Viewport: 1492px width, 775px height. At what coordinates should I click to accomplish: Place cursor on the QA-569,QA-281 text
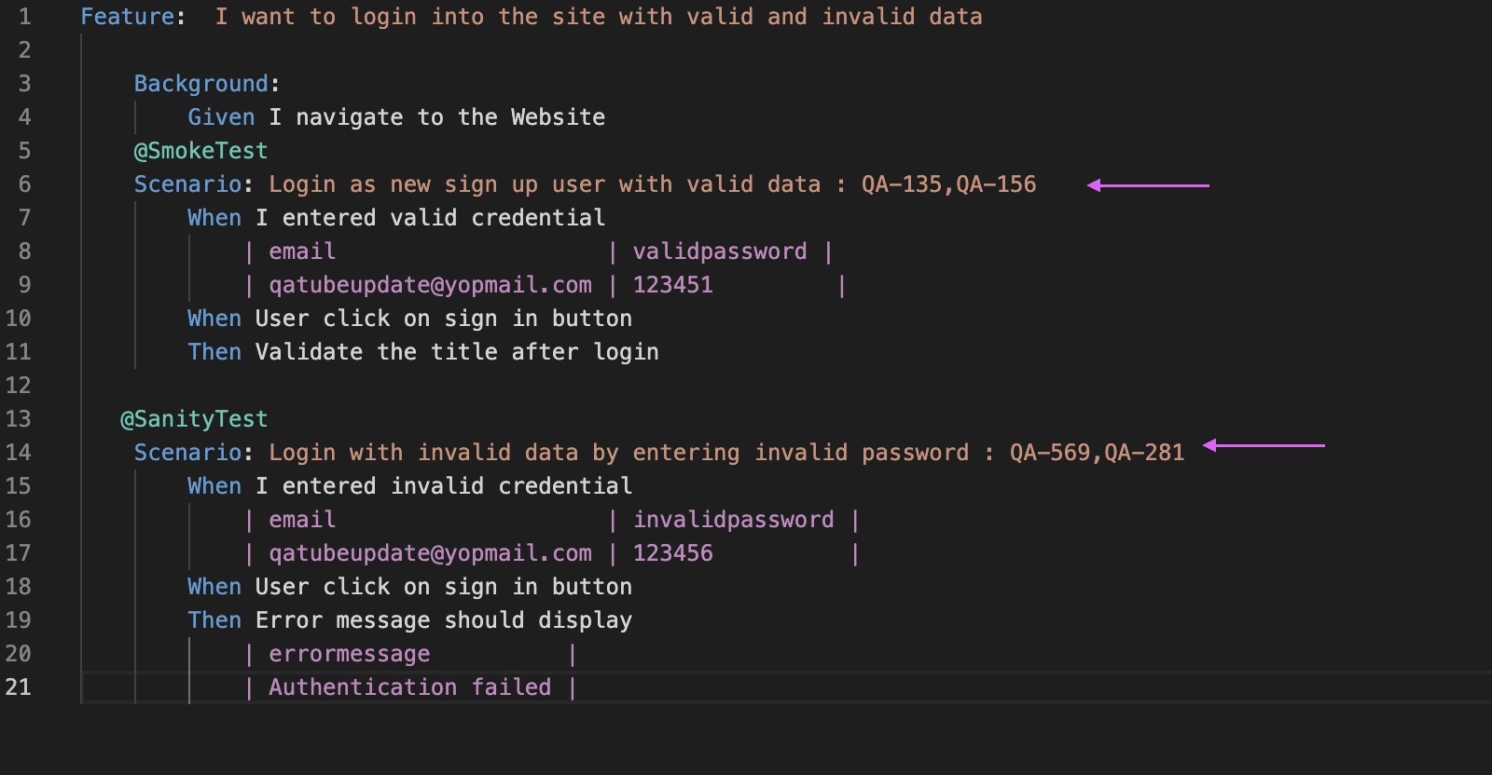pyautogui.click(x=1097, y=453)
